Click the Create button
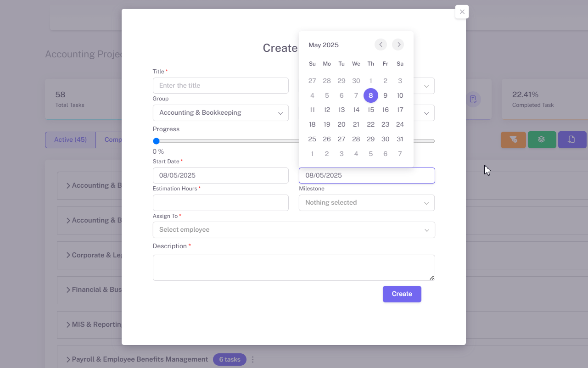 click(402, 294)
